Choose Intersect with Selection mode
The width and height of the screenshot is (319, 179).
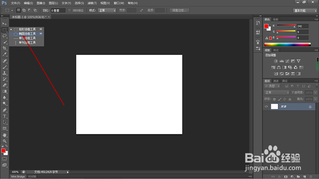coord(35,10)
